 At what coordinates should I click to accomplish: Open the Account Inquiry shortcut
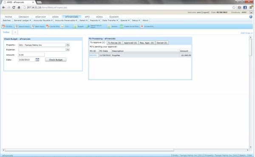[x=22, y=26]
